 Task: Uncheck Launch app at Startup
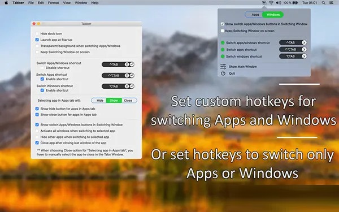tap(37, 40)
